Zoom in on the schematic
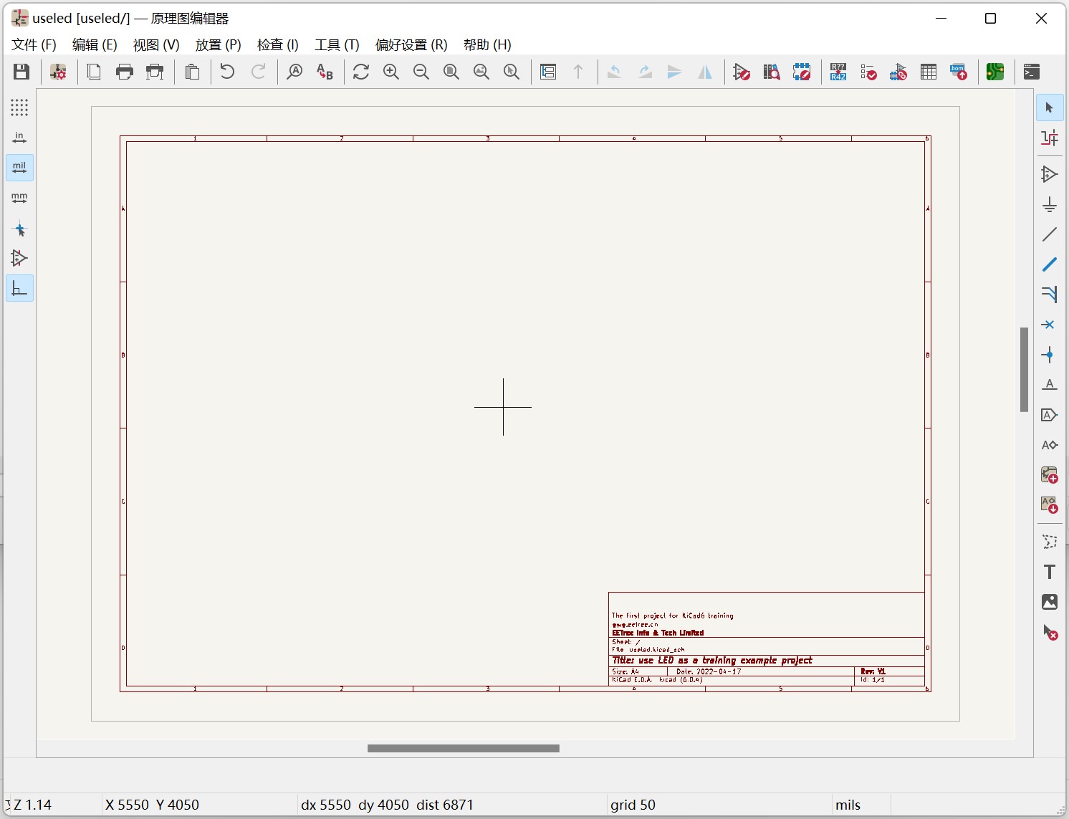 (391, 72)
